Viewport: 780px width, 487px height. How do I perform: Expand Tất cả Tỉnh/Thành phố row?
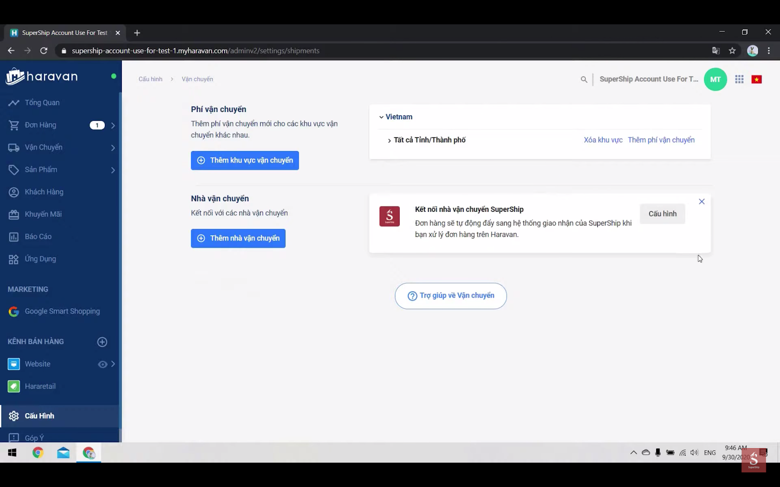389,141
